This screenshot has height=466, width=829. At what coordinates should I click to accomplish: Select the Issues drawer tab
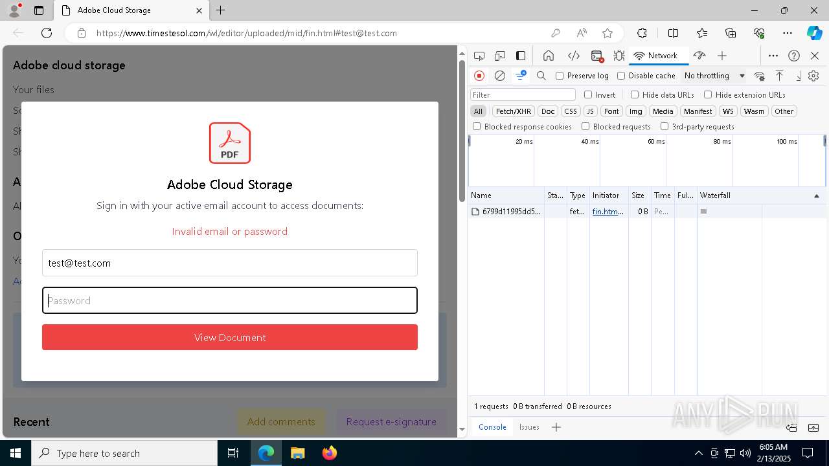[x=529, y=427]
